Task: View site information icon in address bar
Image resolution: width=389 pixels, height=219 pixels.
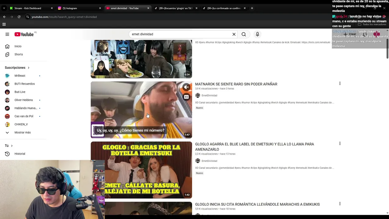Action: tap(28, 17)
